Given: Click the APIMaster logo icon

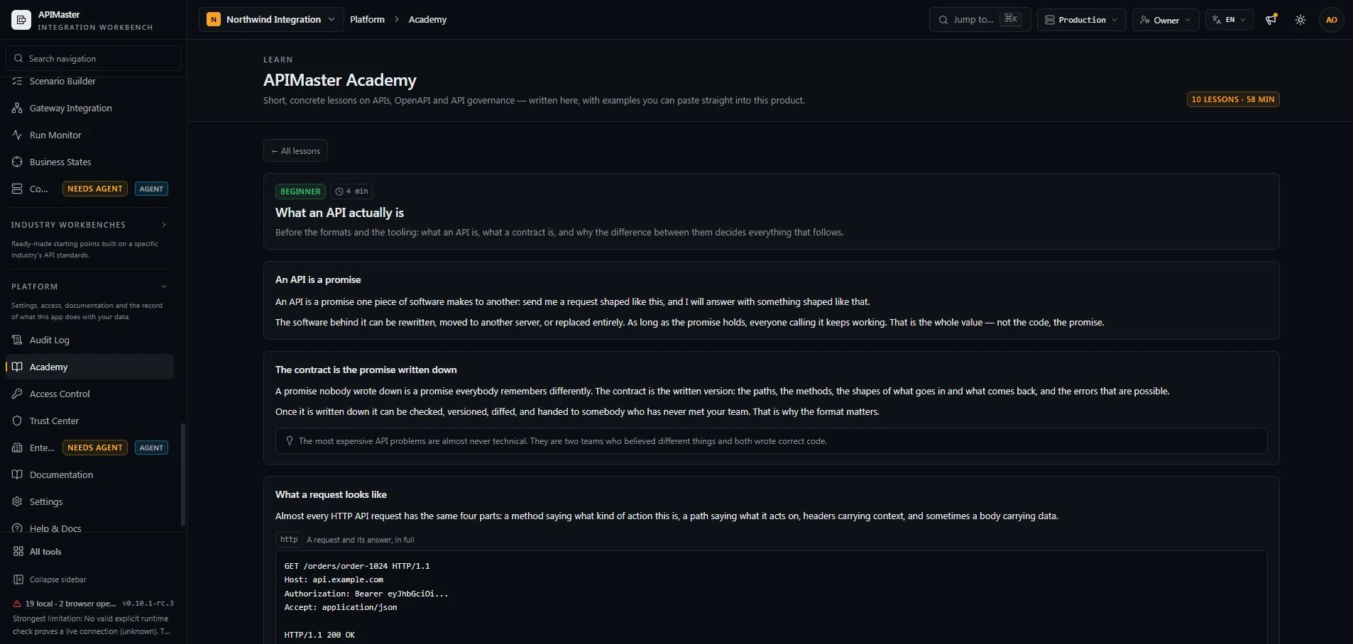Looking at the screenshot, I should (21, 20).
